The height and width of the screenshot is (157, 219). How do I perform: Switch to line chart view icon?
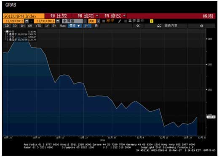point(87,26)
